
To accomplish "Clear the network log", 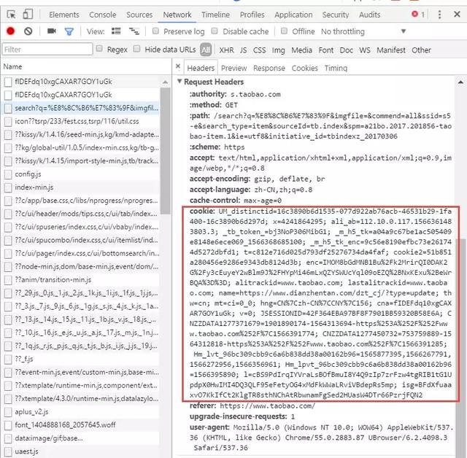I will [28, 31].
